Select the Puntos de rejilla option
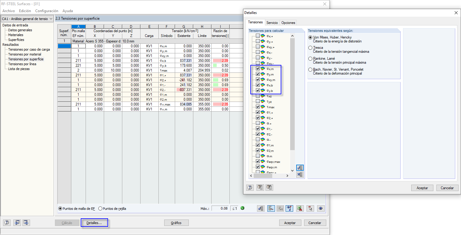The height and width of the screenshot is (235, 461). (x=100, y=209)
